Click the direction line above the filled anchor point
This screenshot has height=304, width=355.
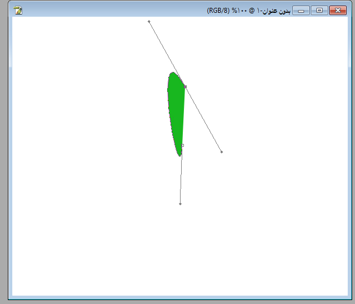coord(165,51)
